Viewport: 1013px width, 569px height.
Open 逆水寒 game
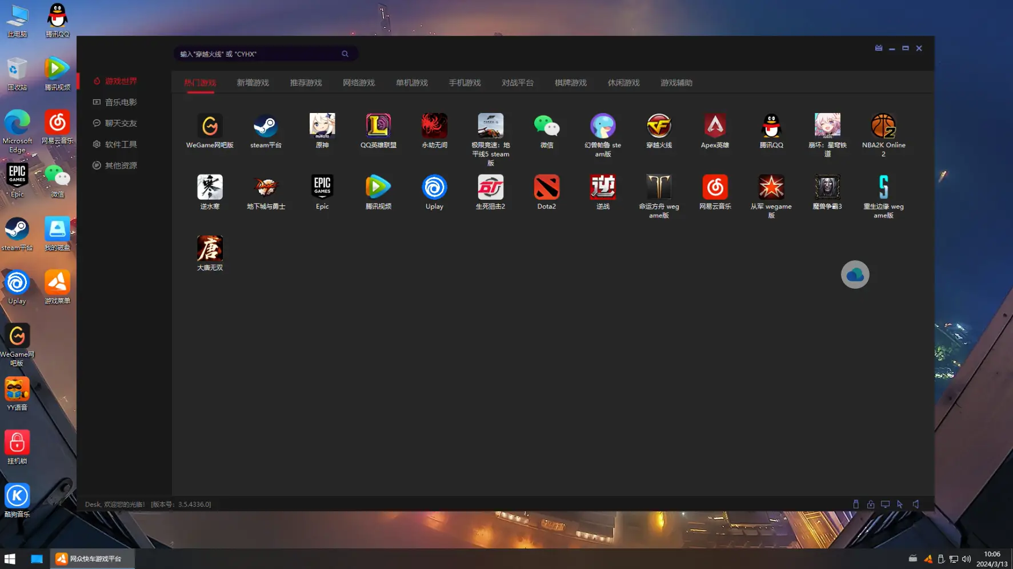210,192
